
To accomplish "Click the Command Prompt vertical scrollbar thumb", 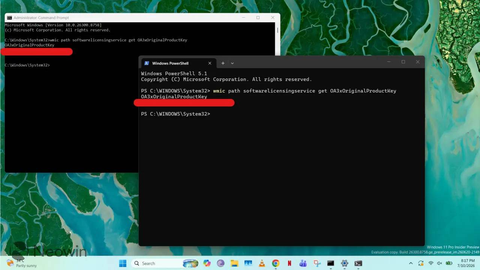I will [x=277, y=30].
